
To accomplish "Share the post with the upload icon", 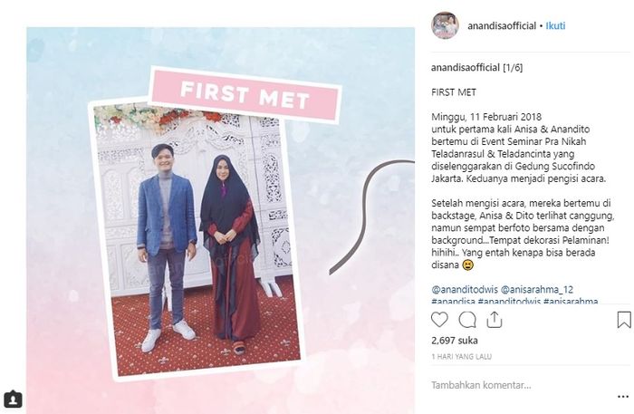I will 495,320.
